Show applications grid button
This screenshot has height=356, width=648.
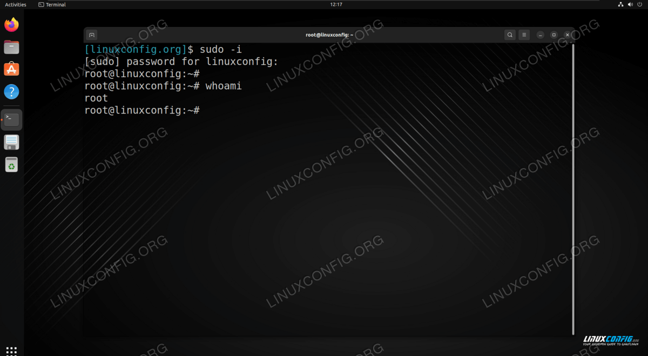coord(11,351)
